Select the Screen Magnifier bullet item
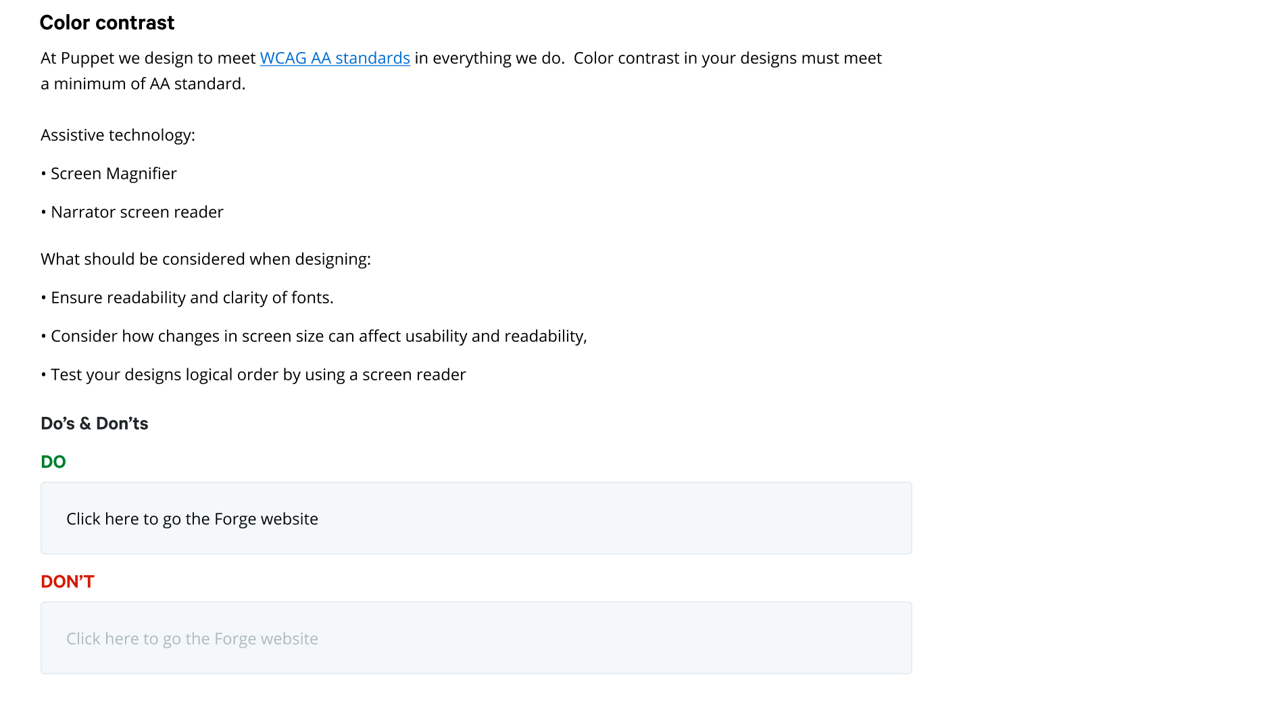This screenshot has width=1280, height=704. [x=113, y=174]
